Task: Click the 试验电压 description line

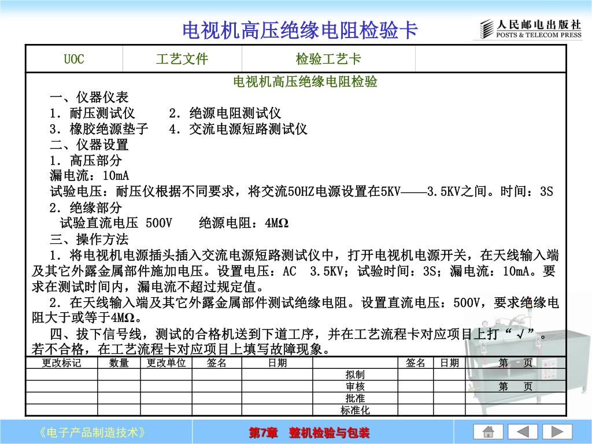Action: coord(302,191)
